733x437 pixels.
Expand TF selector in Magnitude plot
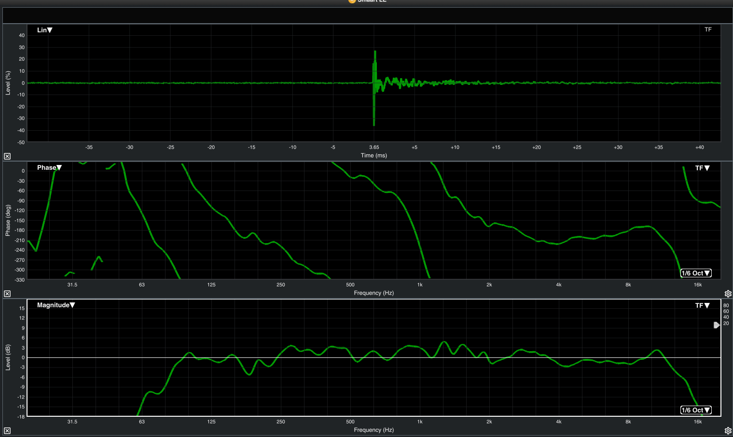pos(702,305)
